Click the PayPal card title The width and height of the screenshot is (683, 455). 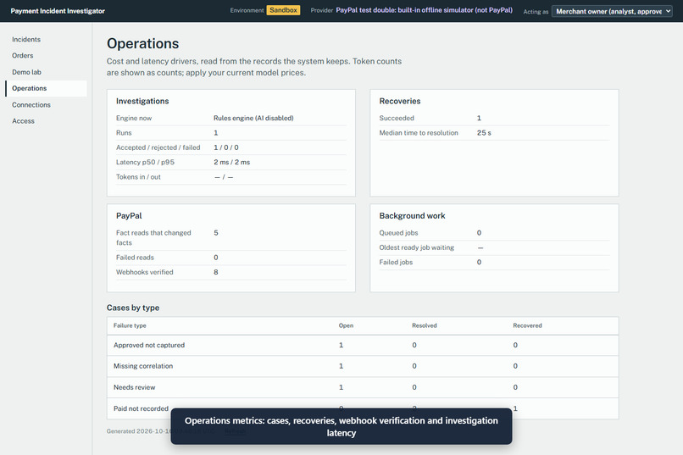click(x=129, y=215)
